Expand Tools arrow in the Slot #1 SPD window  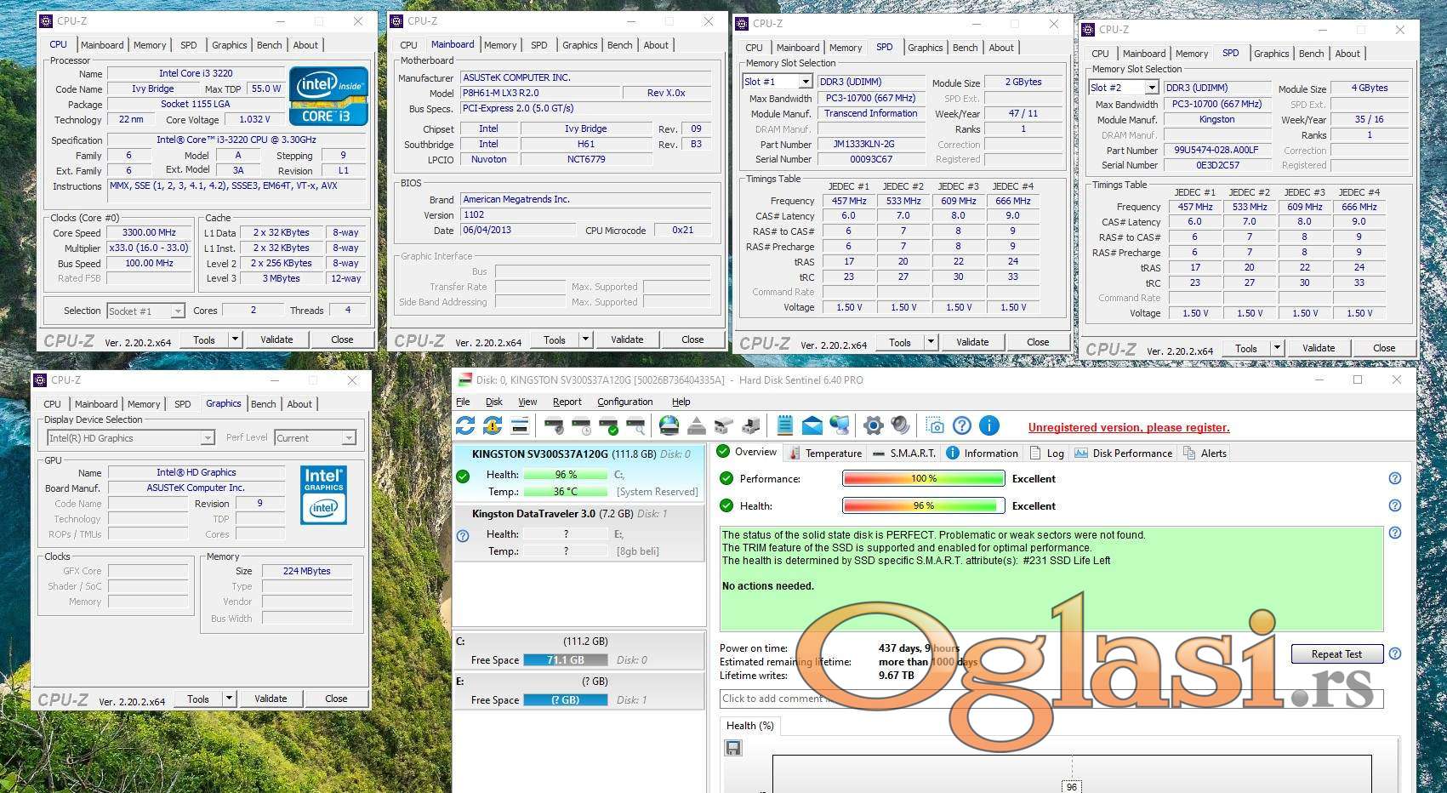[931, 342]
